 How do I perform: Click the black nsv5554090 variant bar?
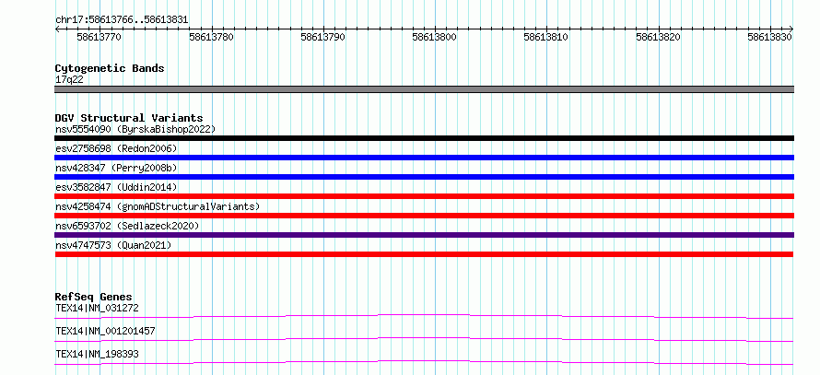[x=424, y=138]
